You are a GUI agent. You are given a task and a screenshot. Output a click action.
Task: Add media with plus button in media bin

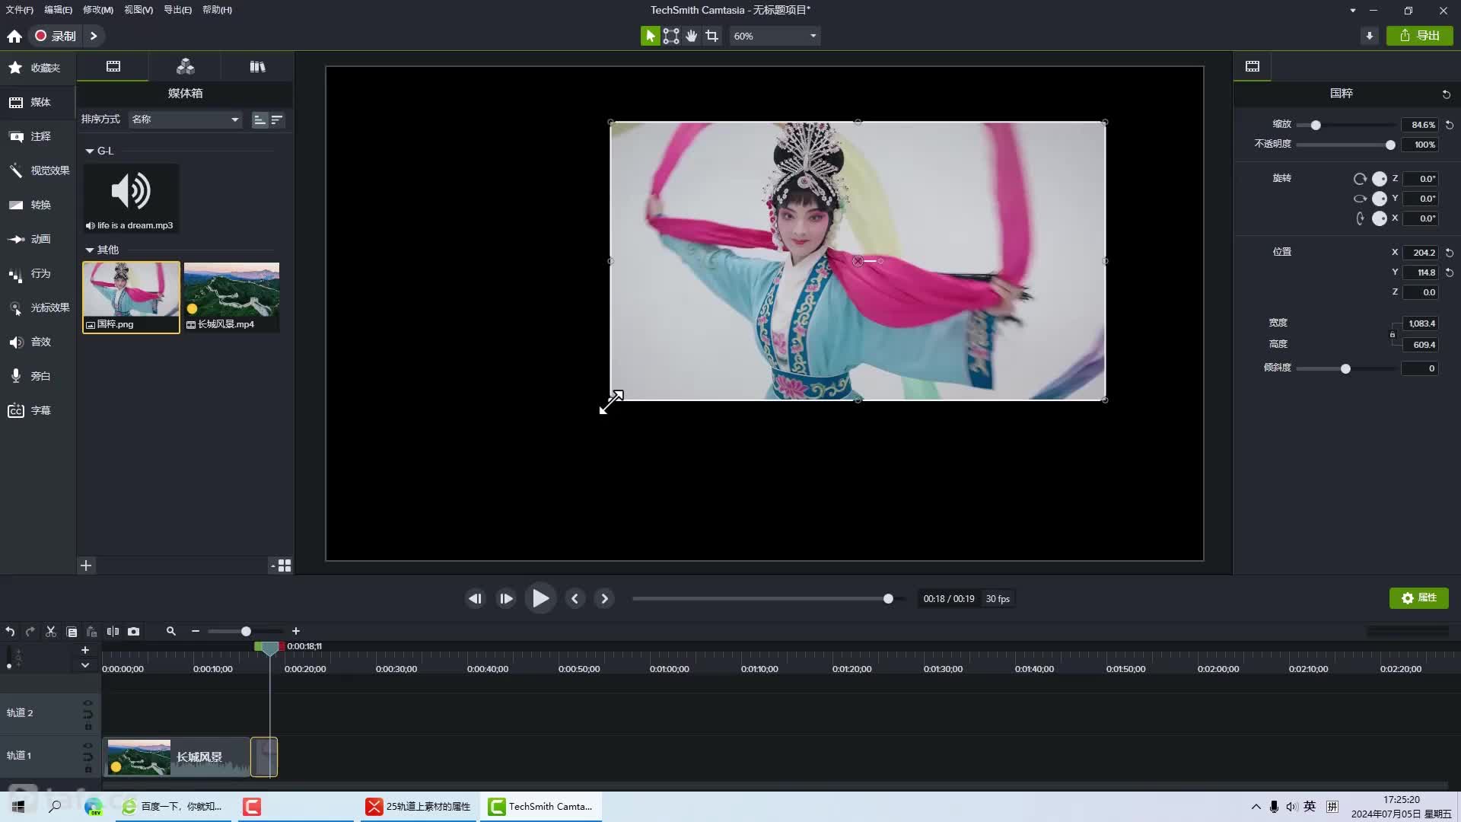pyautogui.click(x=86, y=566)
